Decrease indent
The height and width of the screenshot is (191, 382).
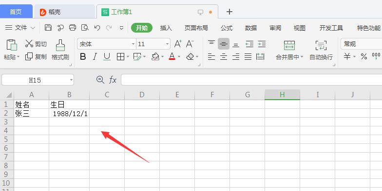click(x=249, y=44)
